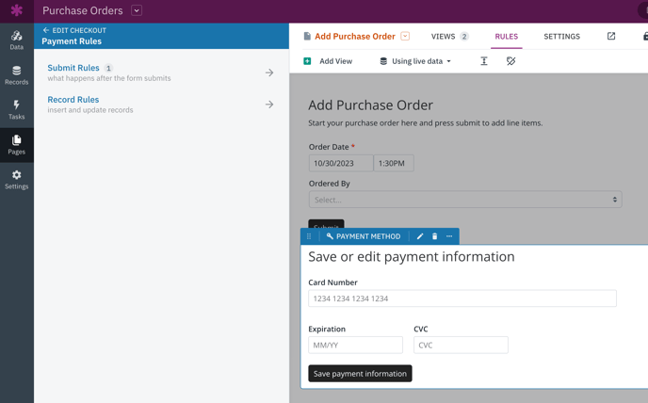Click the Payment Rules heading
The height and width of the screenshot is (403, 648).
[72, 41]
